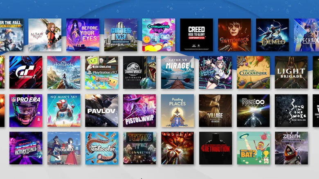Viewport: 319px width, 179px height.
Task: Open the Dyschronia game cover
Action: coord(306,35)
